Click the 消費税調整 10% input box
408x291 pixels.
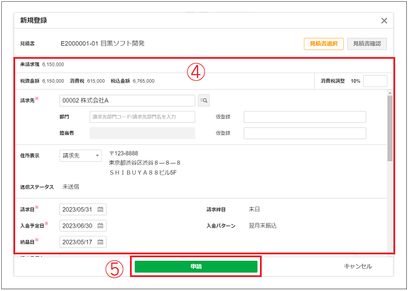[375, 81]
